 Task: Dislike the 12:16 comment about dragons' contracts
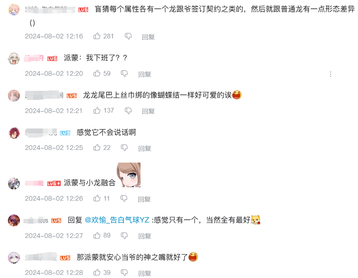128,36
